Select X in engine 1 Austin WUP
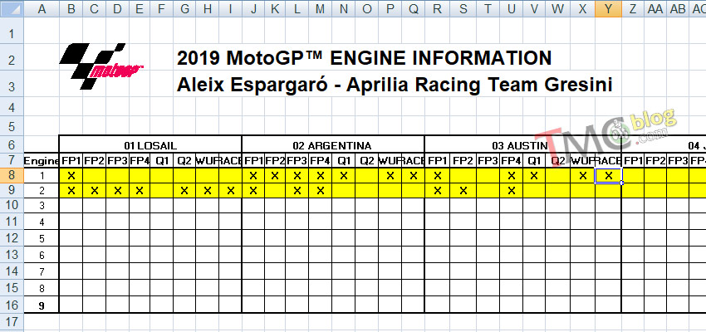The width and height of the screenshot is (706, 332). click(582, 176)
